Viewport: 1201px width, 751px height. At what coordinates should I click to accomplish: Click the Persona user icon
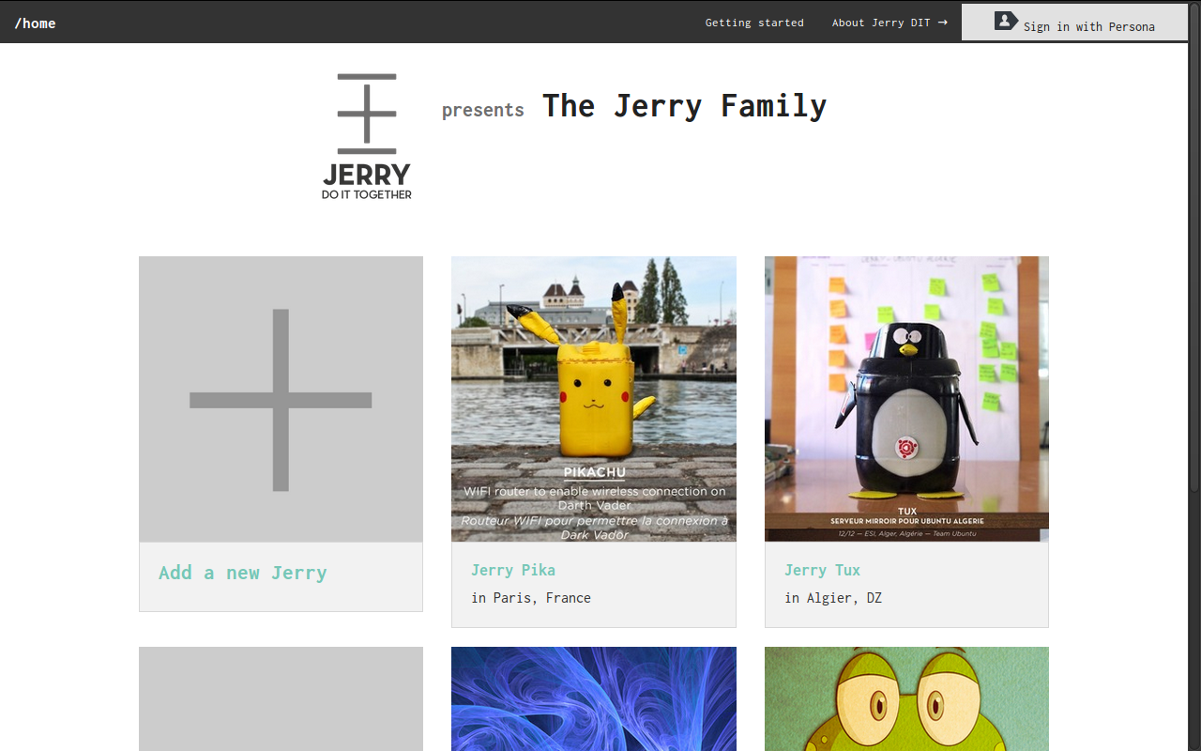click(x=1006, y=20)
